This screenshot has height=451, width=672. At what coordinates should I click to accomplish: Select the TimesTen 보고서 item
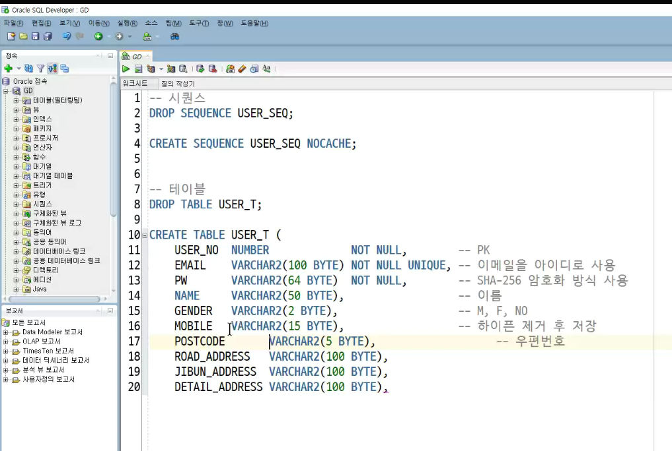click(48, 351)
